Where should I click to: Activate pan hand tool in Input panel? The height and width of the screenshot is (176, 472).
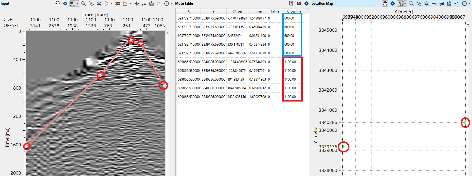(58, 3)
